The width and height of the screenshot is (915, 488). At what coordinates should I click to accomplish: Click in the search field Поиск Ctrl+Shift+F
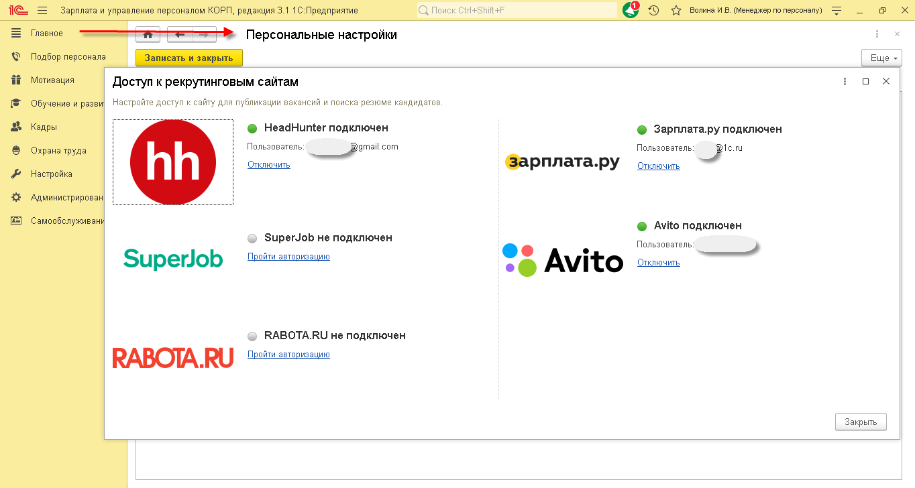(x=517, y=11)
